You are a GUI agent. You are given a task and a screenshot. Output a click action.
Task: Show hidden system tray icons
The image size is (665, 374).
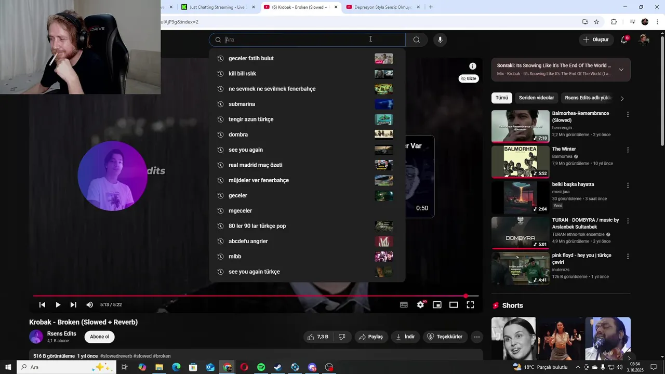tap(578, 367)
